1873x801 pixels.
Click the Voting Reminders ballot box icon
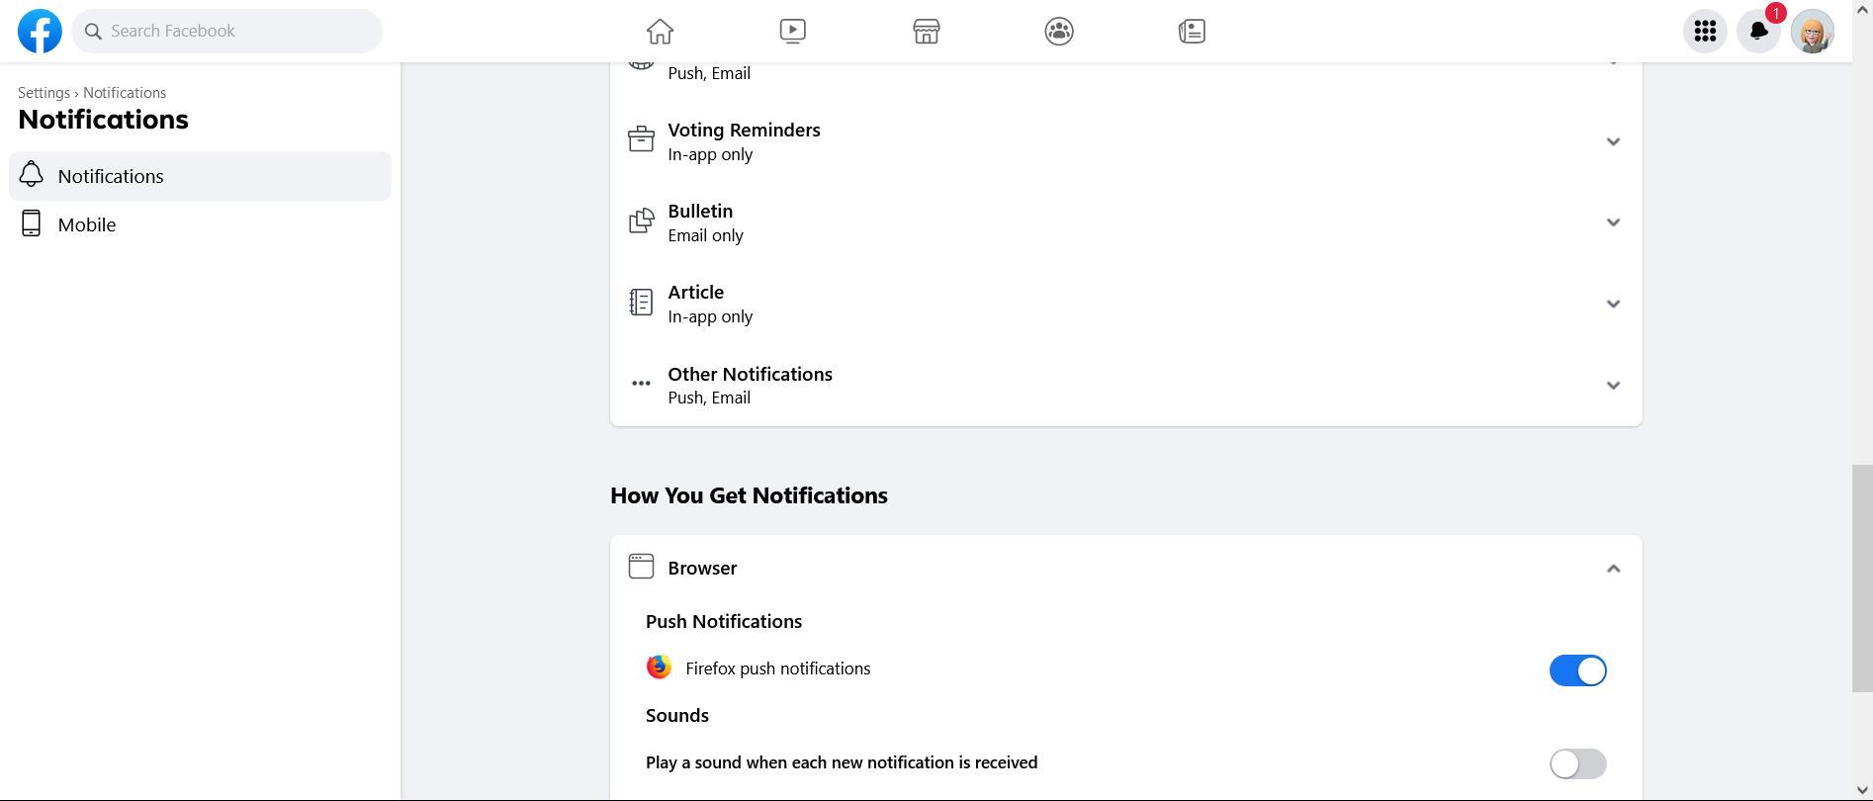641,139
